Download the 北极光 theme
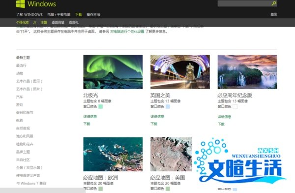Image resolution: width=295 pixels, height=193 pixels. point(87,124)
